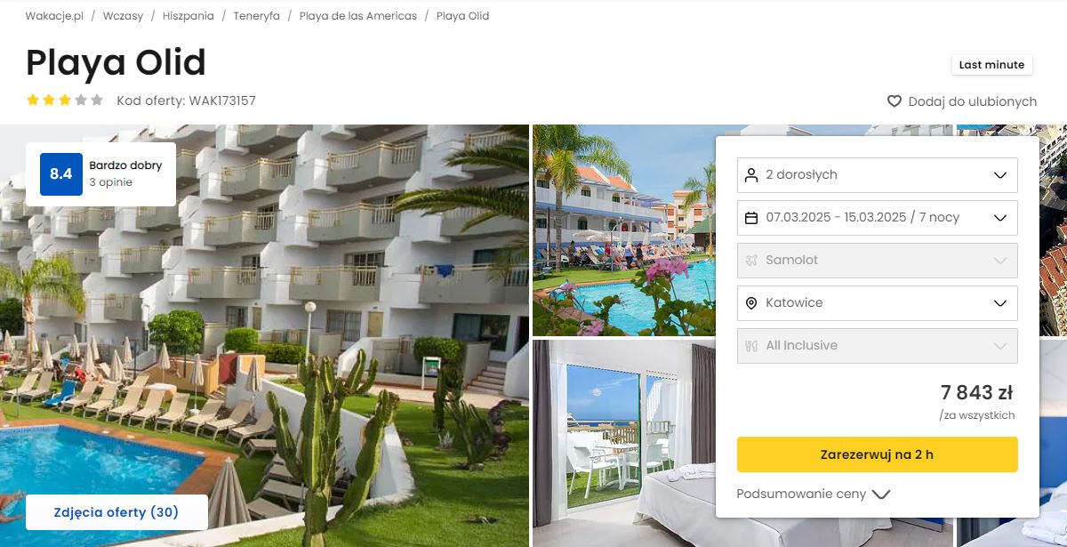
Task: Click Zarezerwuj na 2 h button
Action: [x=878, y=454]
